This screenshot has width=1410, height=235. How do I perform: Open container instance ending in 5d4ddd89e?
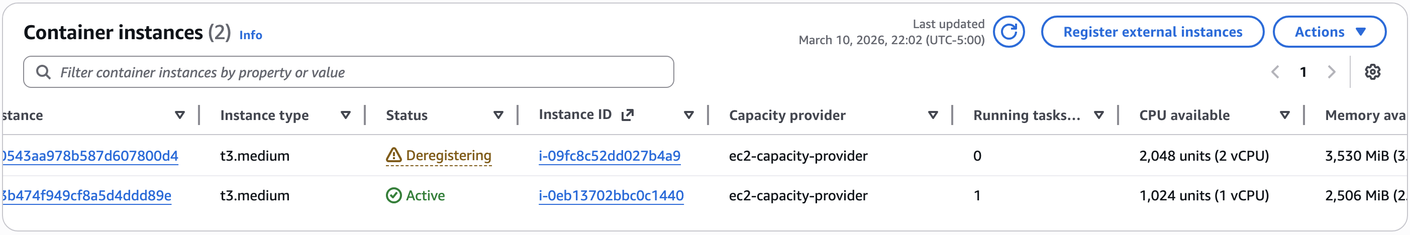pos(86,196)
